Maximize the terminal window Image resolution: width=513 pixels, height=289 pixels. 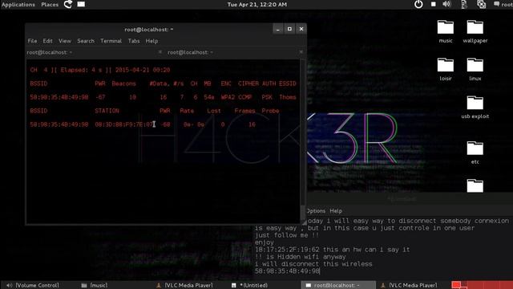pyautogui.click(x=289, y=29)
